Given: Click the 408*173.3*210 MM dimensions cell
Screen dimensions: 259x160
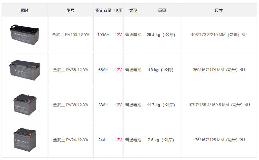Looking at the screenshot, I should point(219,35).
